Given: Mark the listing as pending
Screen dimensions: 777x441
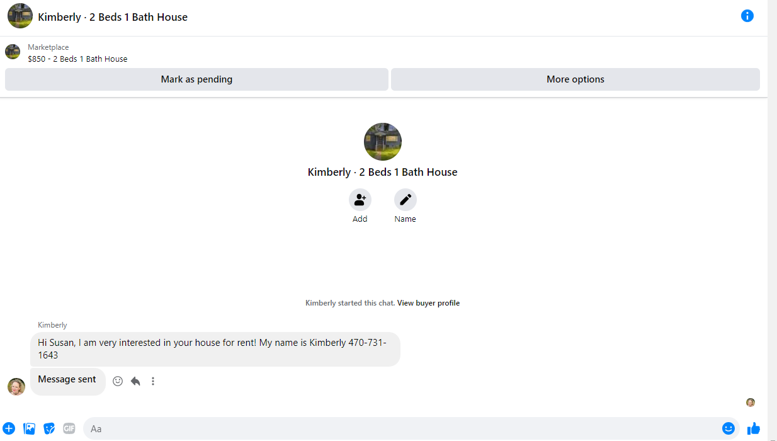Looking at the screenshot, I should tap(196, 79).
